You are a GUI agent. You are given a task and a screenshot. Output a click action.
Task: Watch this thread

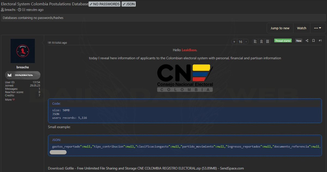[x=301, y=28]
